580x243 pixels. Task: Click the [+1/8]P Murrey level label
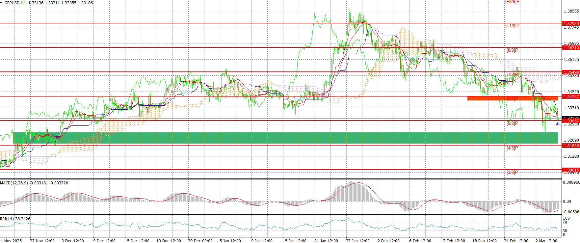(512, 26)
